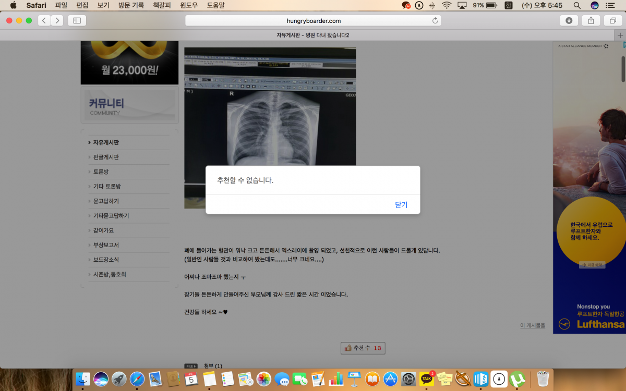Close the alert with the 닫기 button
626x391 pixels.
(401, 204)
